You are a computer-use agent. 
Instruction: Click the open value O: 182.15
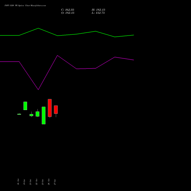68,13
